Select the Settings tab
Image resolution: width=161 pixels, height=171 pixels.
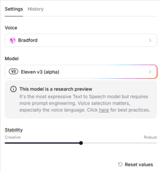pos(14,9)
